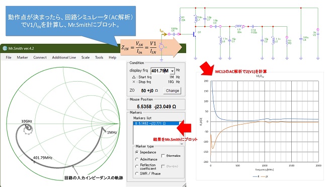Click the display frq input field
Screen dimensions: 332x187
(160, 71)
